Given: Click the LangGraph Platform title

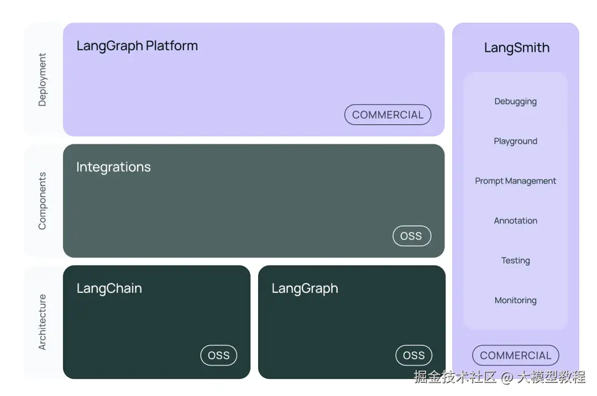Looking at the screenshot, I should pyautogui.click(x=137, y=46).
